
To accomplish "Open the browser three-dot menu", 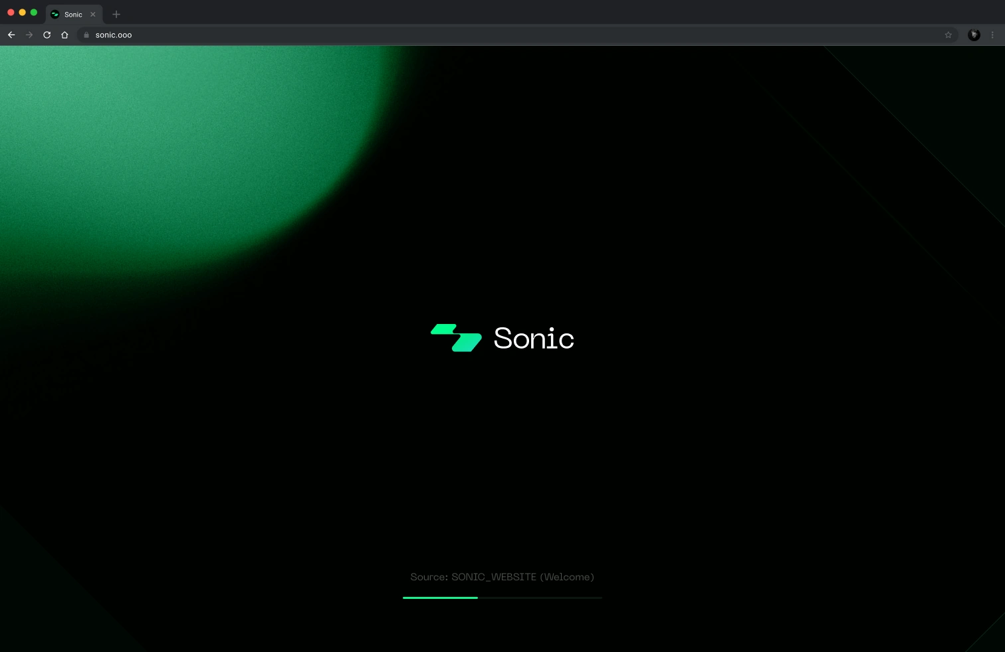I will click(x=992, y=35).
